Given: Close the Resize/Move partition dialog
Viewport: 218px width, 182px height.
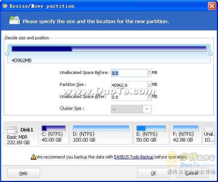Looking at the screenshot, I should point(212,6).
